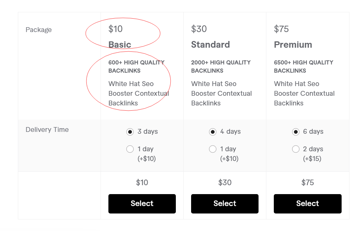Viewport: 358px width, 231px height.
Task: Click the Standard package heading
Action: [210, 44]
